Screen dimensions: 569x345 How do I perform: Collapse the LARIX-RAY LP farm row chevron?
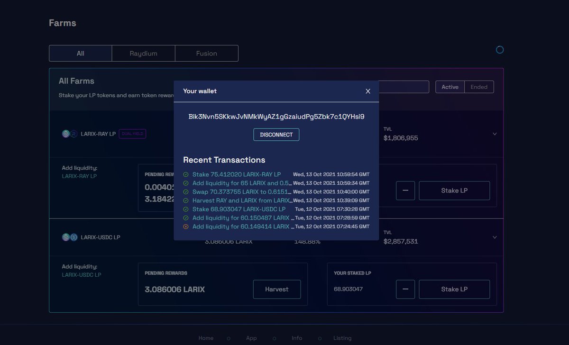495,134
